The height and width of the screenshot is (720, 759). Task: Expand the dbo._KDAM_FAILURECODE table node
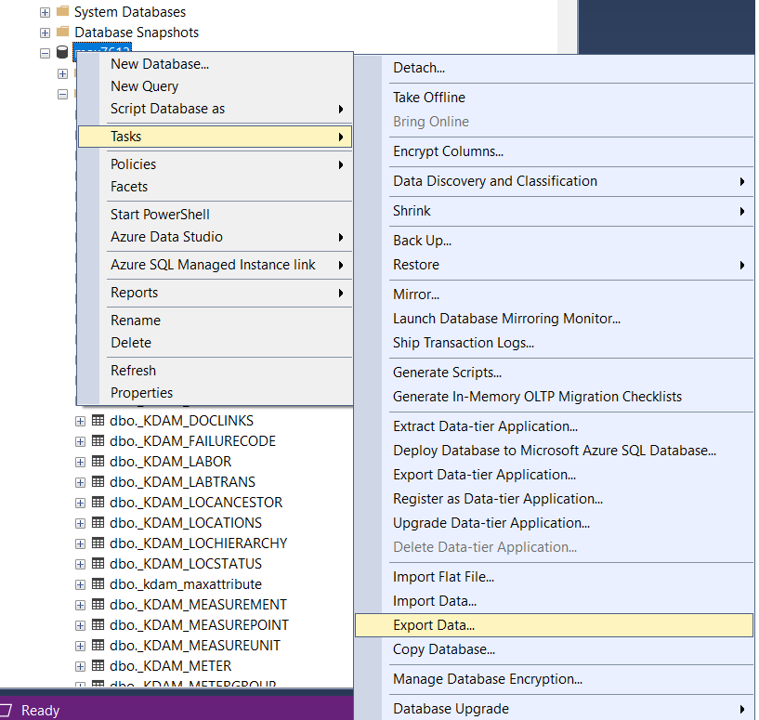tap(80, 441)
